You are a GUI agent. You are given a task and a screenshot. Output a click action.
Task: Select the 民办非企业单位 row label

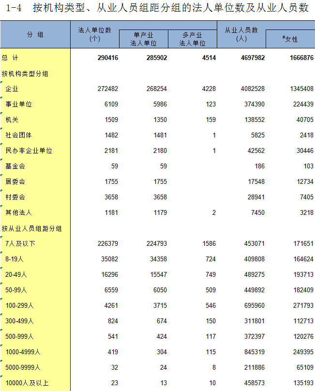(x=29, y=150)
